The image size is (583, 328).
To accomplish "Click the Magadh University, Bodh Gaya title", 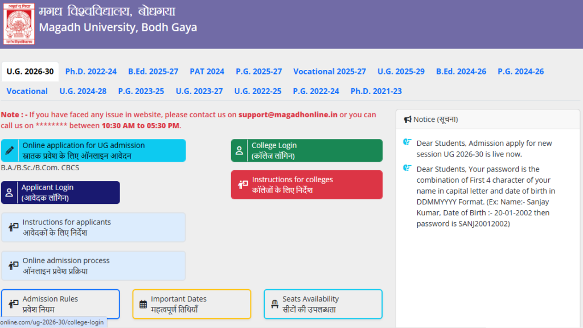I will [x=118, y=27].
